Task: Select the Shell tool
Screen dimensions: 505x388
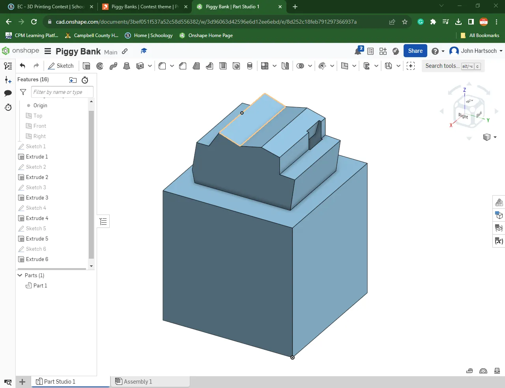Action: click(x=223, y=66)
